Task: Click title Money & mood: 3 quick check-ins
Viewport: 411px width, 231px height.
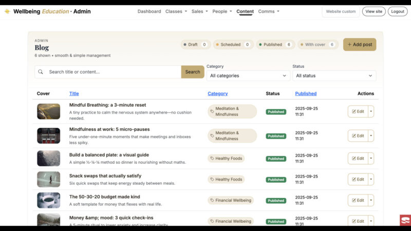Action: click(111, 218)
